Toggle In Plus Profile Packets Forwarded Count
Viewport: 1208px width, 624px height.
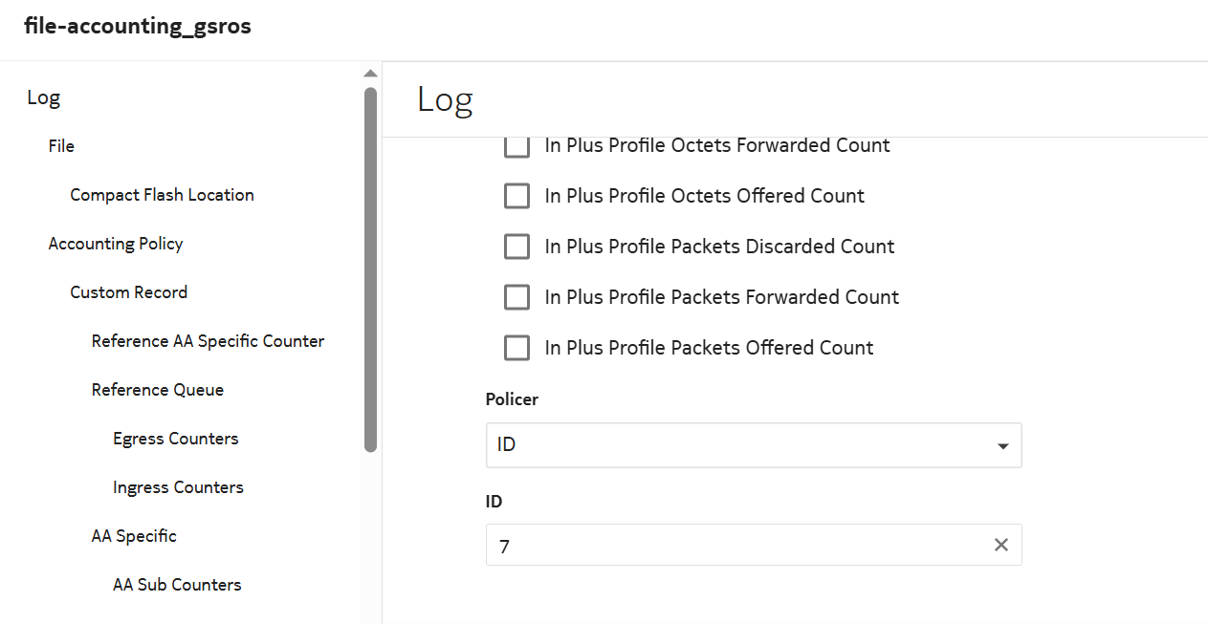click(516, 297)
